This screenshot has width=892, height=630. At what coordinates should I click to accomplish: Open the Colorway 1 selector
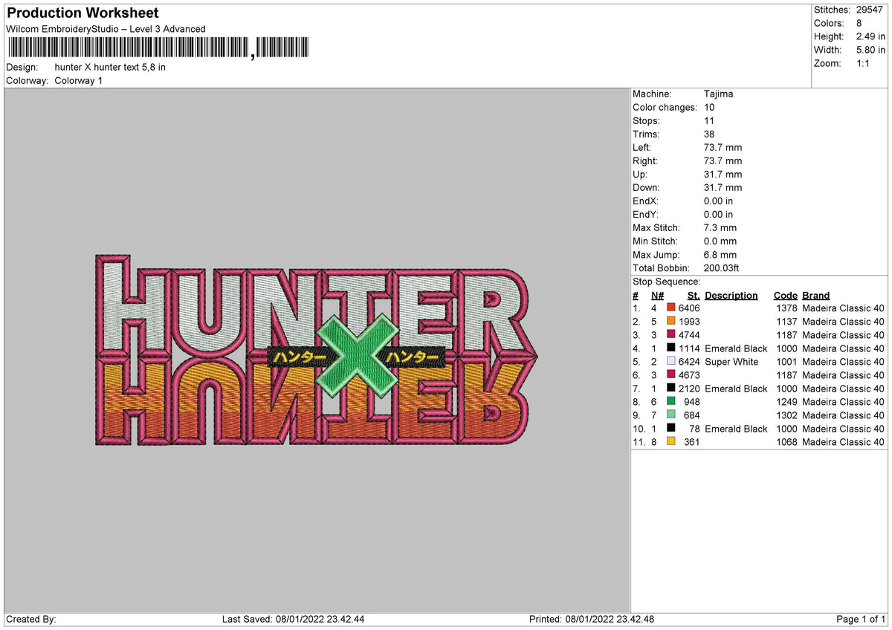click(x=78, y=80)
